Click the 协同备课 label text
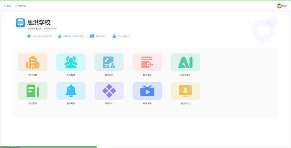This screenshot has height=148, width=291. tap(71, 75)
